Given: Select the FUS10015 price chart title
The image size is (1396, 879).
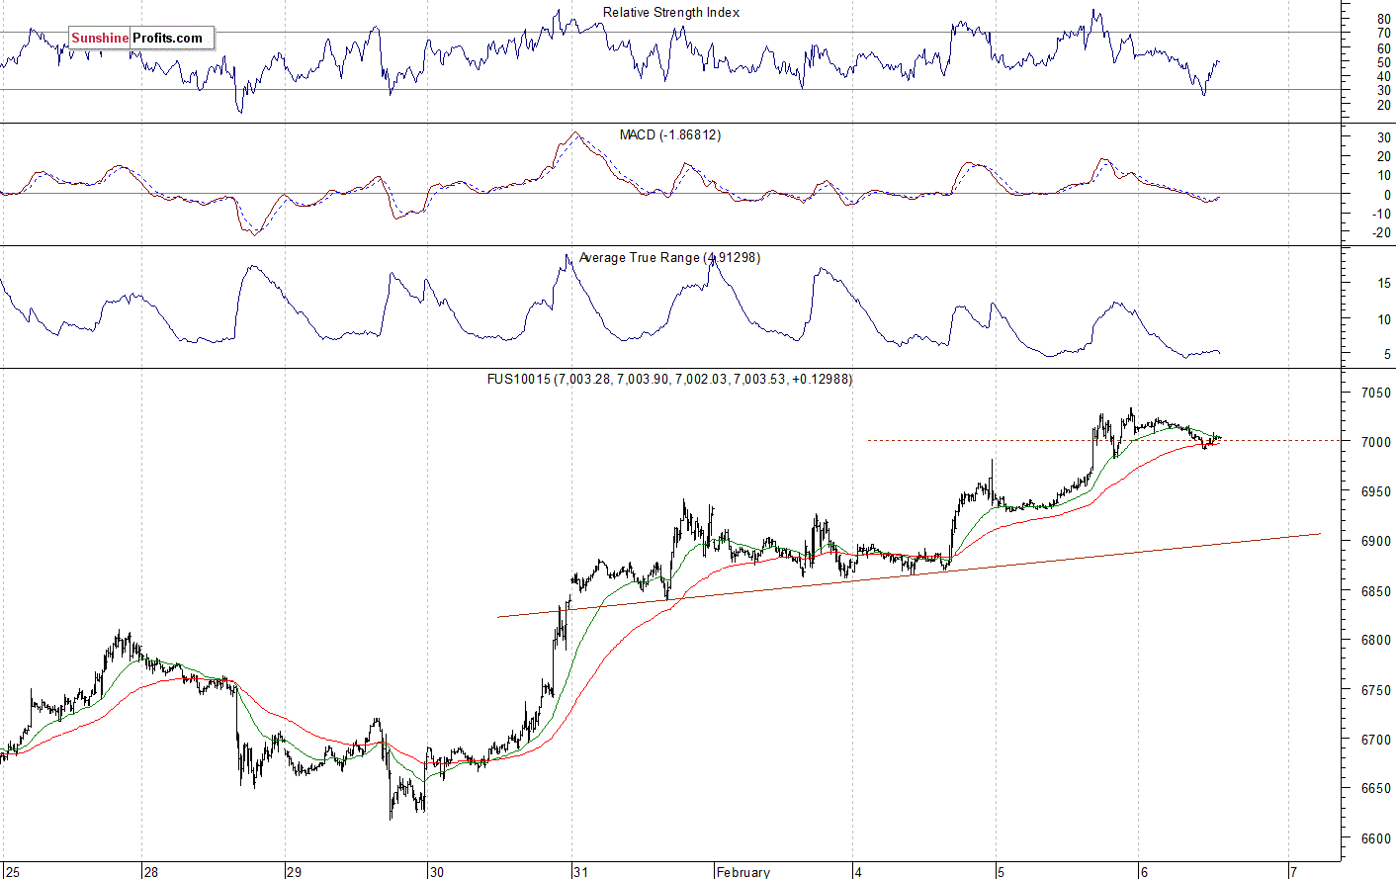Looking at the screenshot, I should pyautogui.click(x=669, y=379).
